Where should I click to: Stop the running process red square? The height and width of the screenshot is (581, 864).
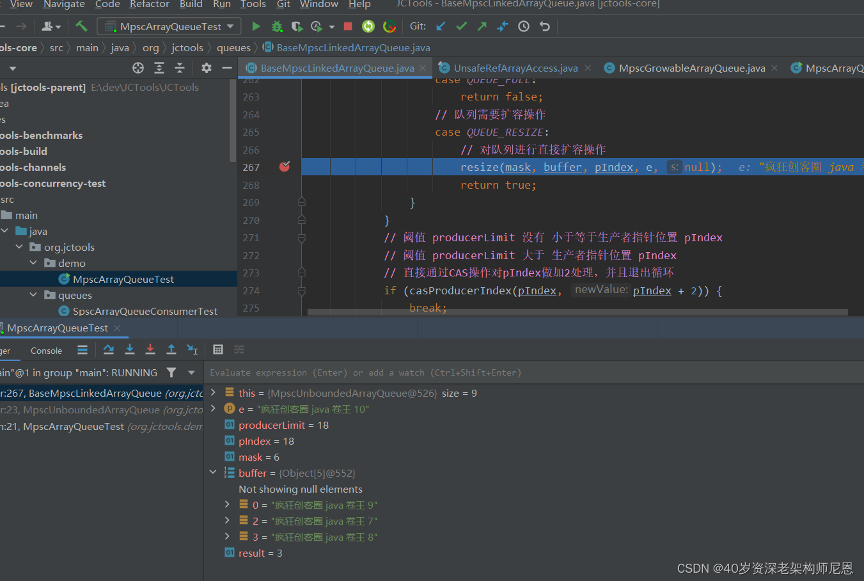tap(348, 26)
